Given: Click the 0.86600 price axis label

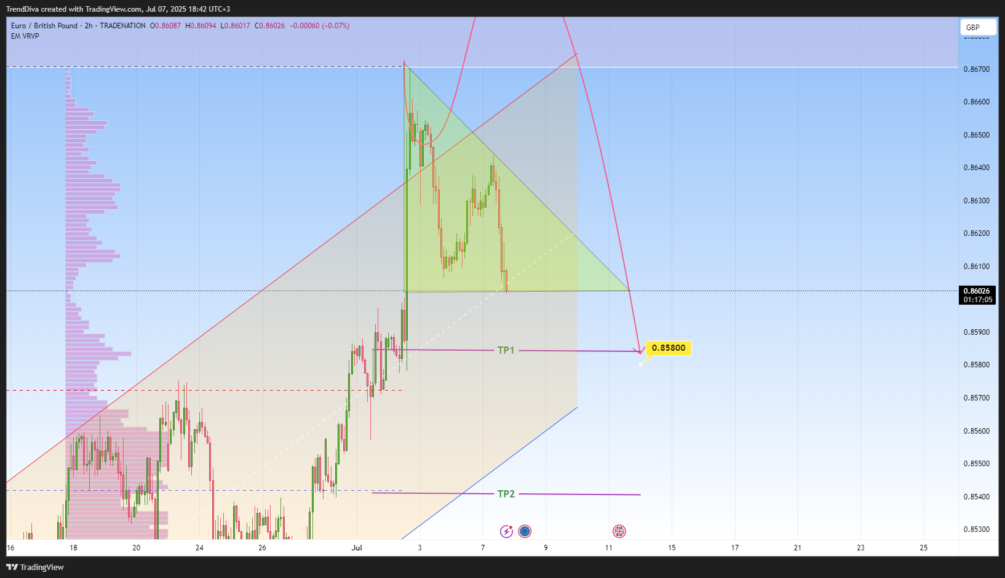Looking at the screenshot, I should [x=977, y=102].
